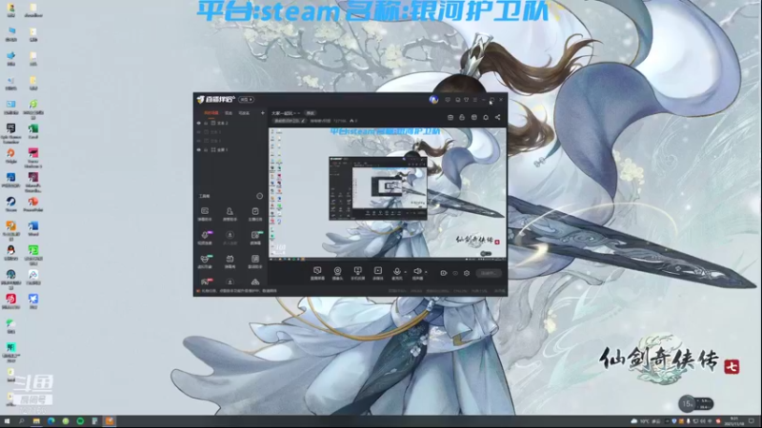Click the category tag beside room title
The height and width of the screenshot is (428, 762).
(311, 113)
